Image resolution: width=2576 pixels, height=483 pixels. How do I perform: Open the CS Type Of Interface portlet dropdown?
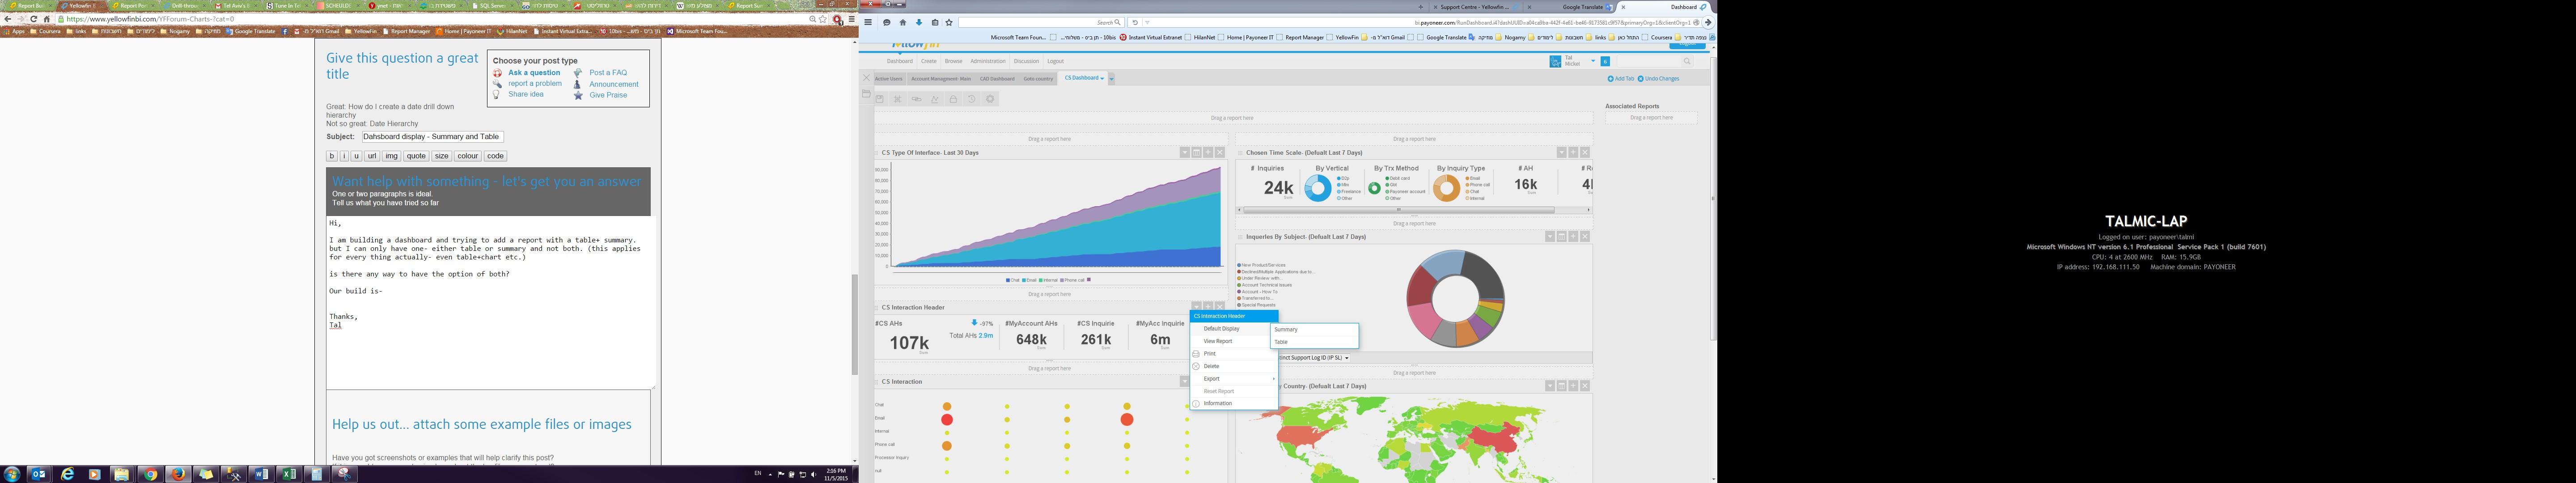1185,152
